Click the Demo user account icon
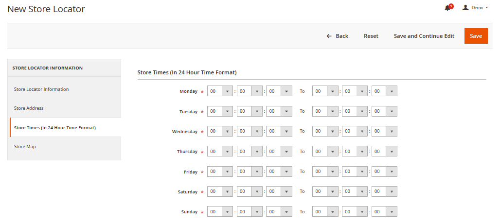 coord(465,8)
